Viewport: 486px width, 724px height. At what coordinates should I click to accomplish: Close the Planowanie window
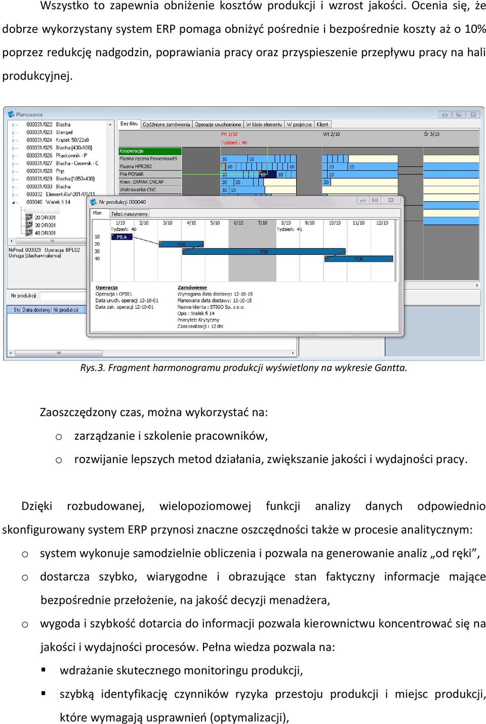[x=473, y=115]
